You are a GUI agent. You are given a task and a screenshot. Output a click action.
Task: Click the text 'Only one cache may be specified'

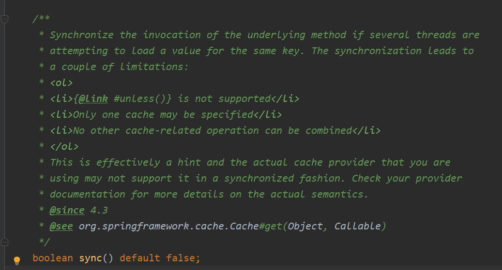(x=163, y=114)
